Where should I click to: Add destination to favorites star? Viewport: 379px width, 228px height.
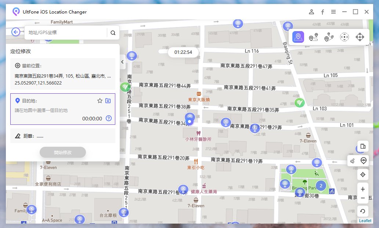[100, 101]
